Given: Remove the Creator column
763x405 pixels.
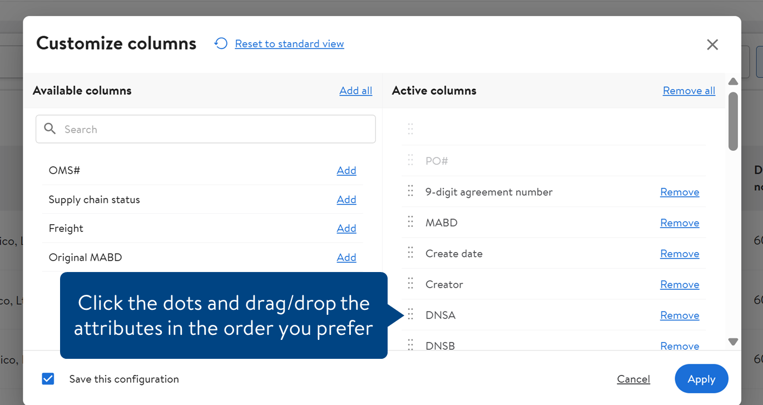Looking at the screenshot, I should point(680,284).
